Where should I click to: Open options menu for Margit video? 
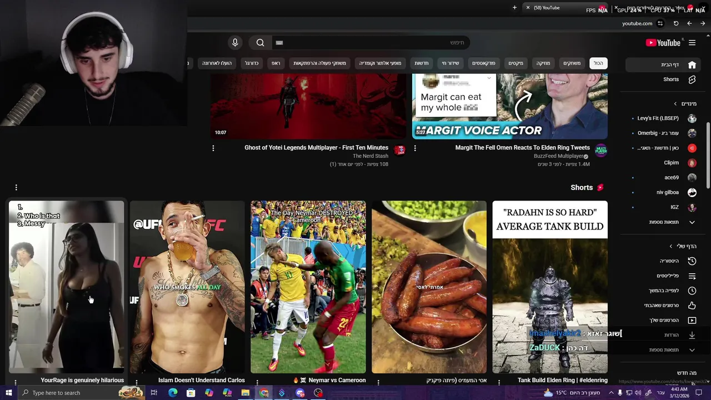point(415,148)
